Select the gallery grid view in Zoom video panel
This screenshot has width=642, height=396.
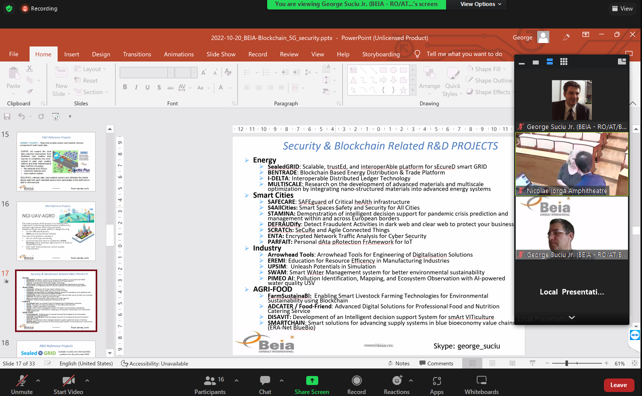coord(564,61)
